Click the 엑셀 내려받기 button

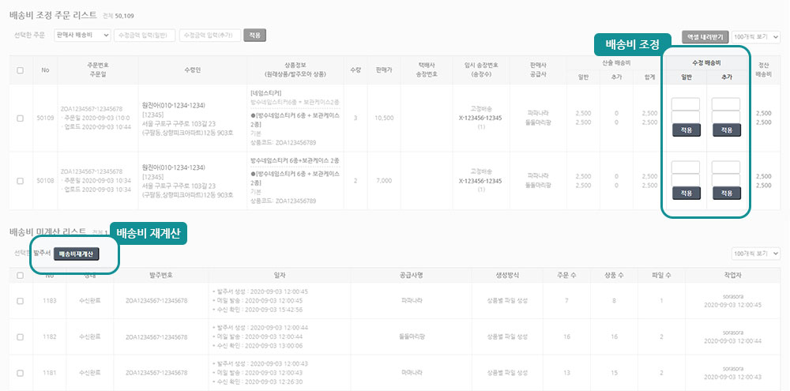tap(705, 36)
